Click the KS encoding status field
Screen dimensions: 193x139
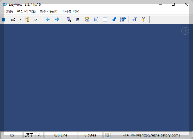pos(12,135)
